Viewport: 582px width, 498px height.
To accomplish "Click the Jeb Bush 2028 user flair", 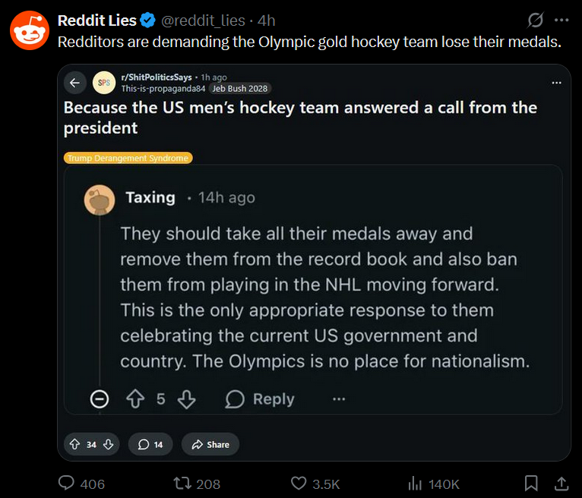I will (241, 88).
